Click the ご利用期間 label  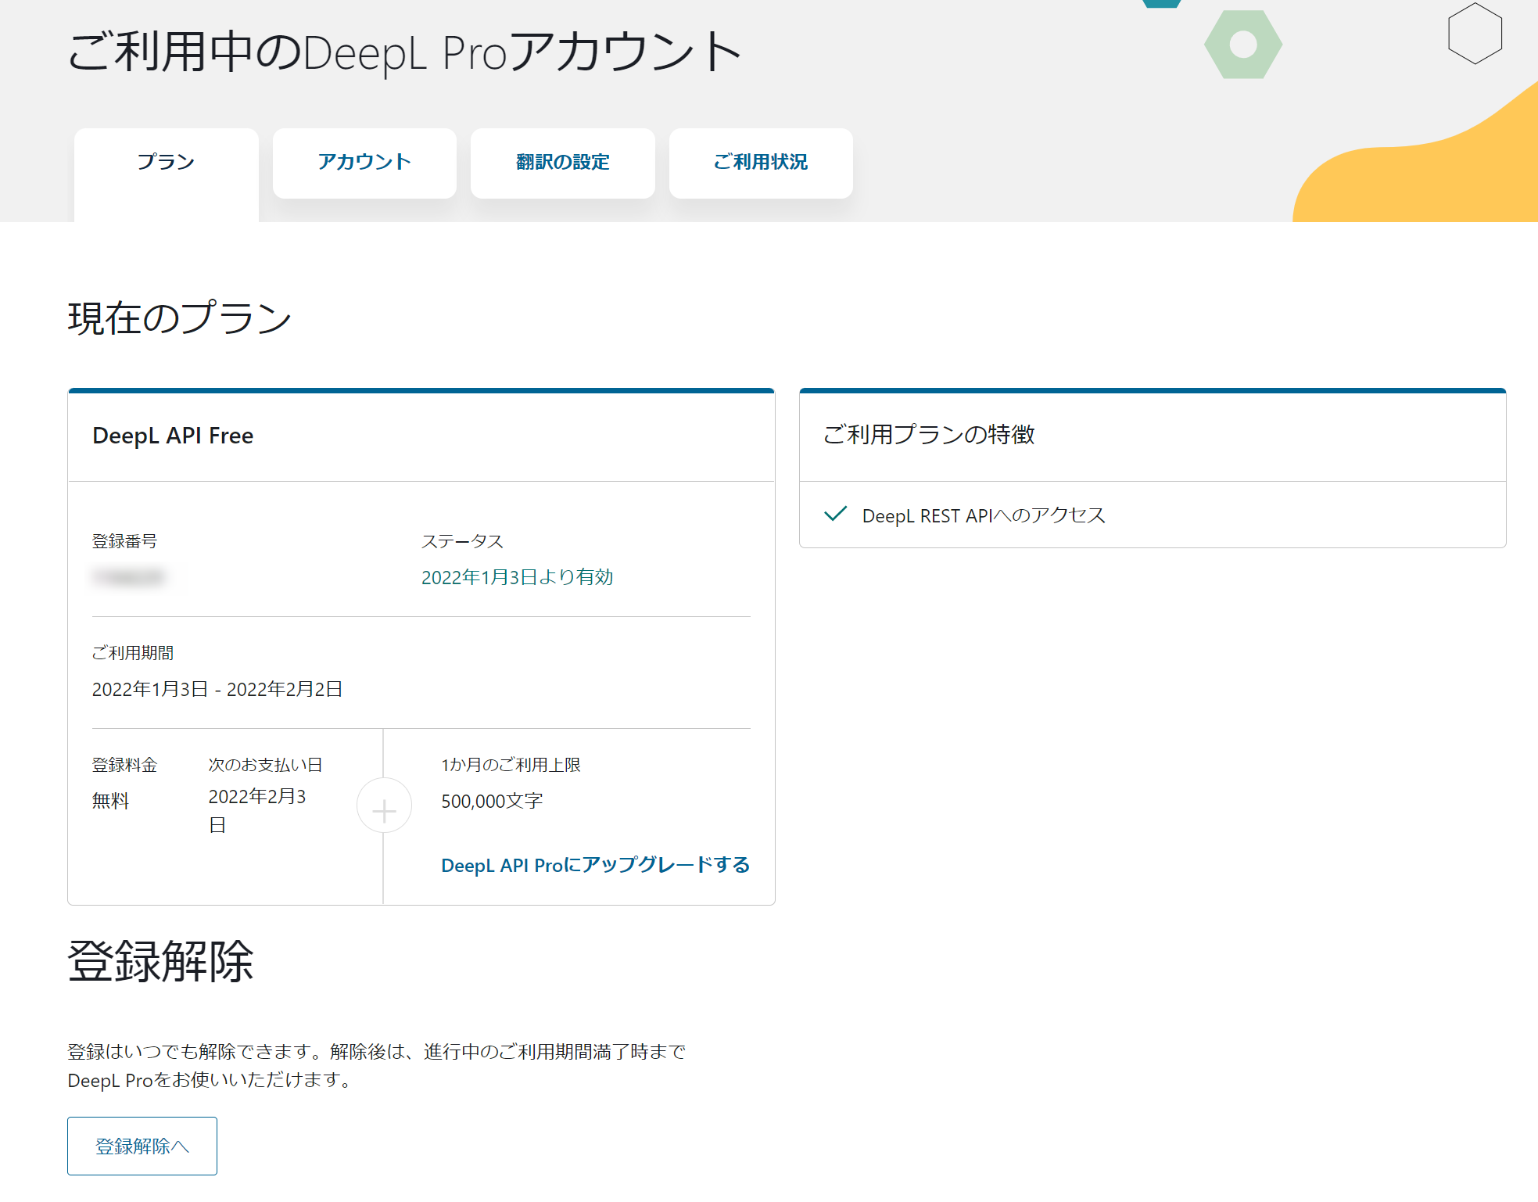coord(133,653)
